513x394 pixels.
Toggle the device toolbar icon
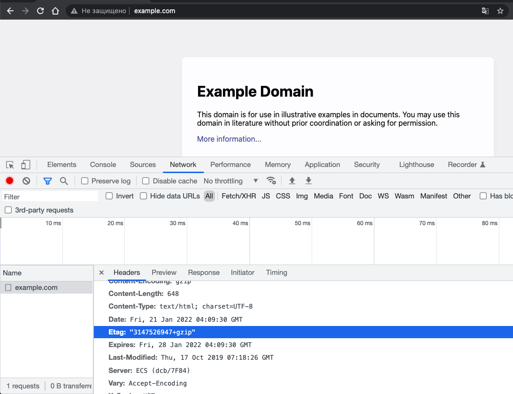(25, 165)
